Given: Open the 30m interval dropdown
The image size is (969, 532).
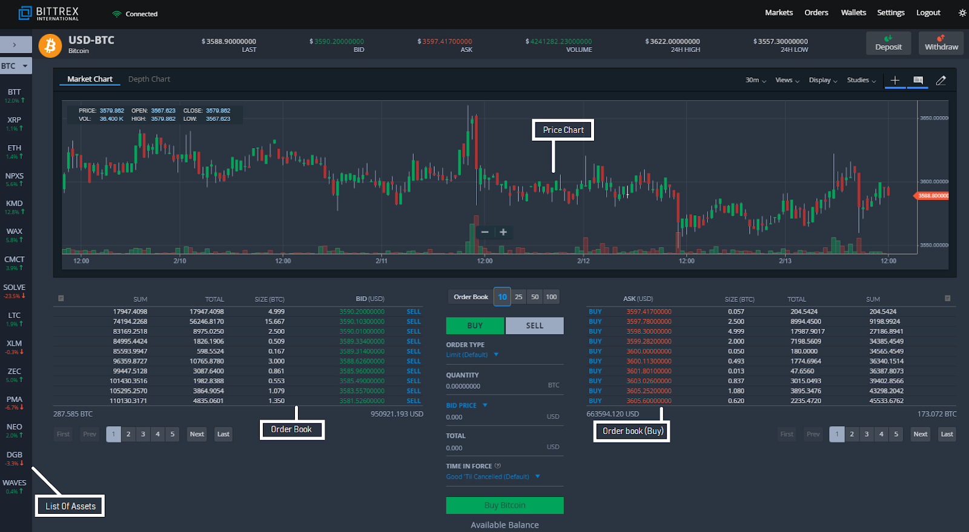Looking at the screenshot, I should pos(755,80).
